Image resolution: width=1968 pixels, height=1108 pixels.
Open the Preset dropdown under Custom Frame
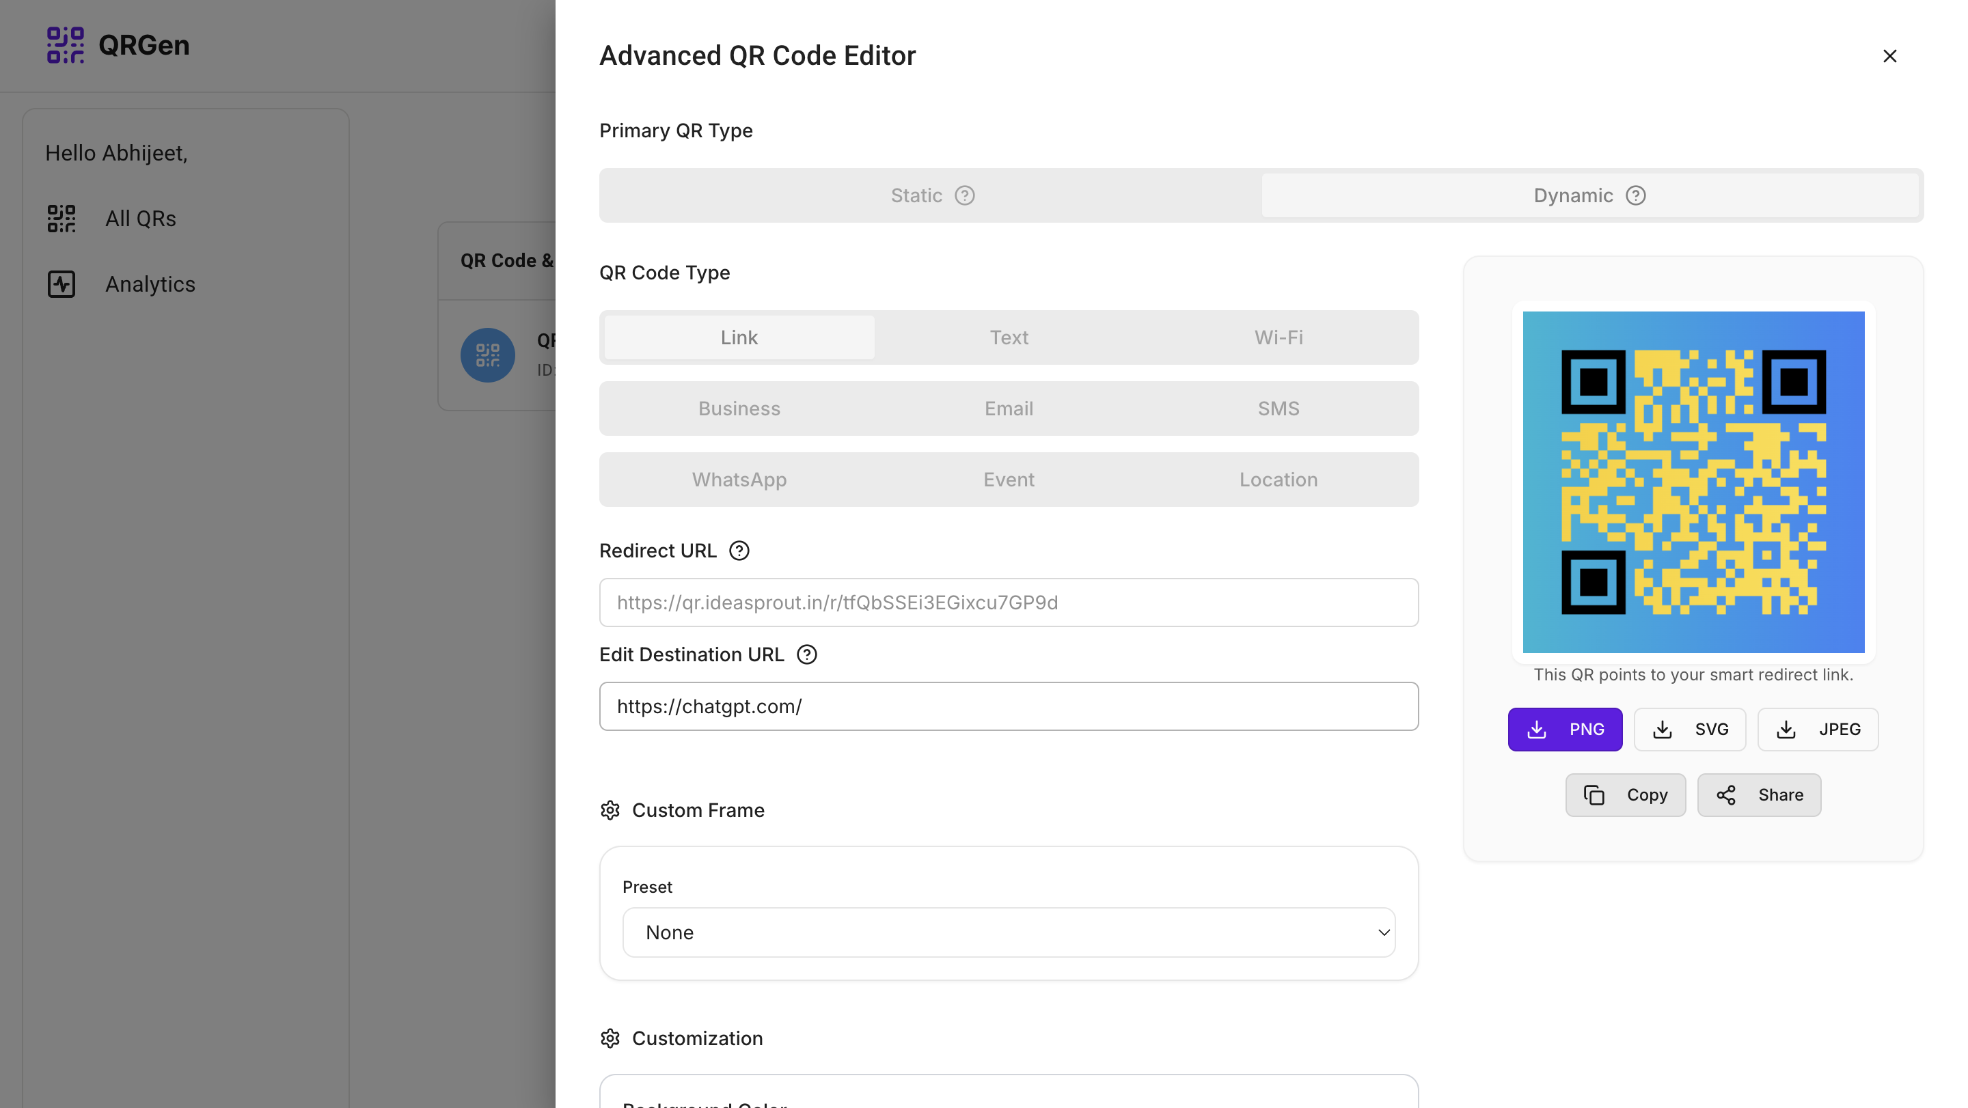click(1009, 932)
